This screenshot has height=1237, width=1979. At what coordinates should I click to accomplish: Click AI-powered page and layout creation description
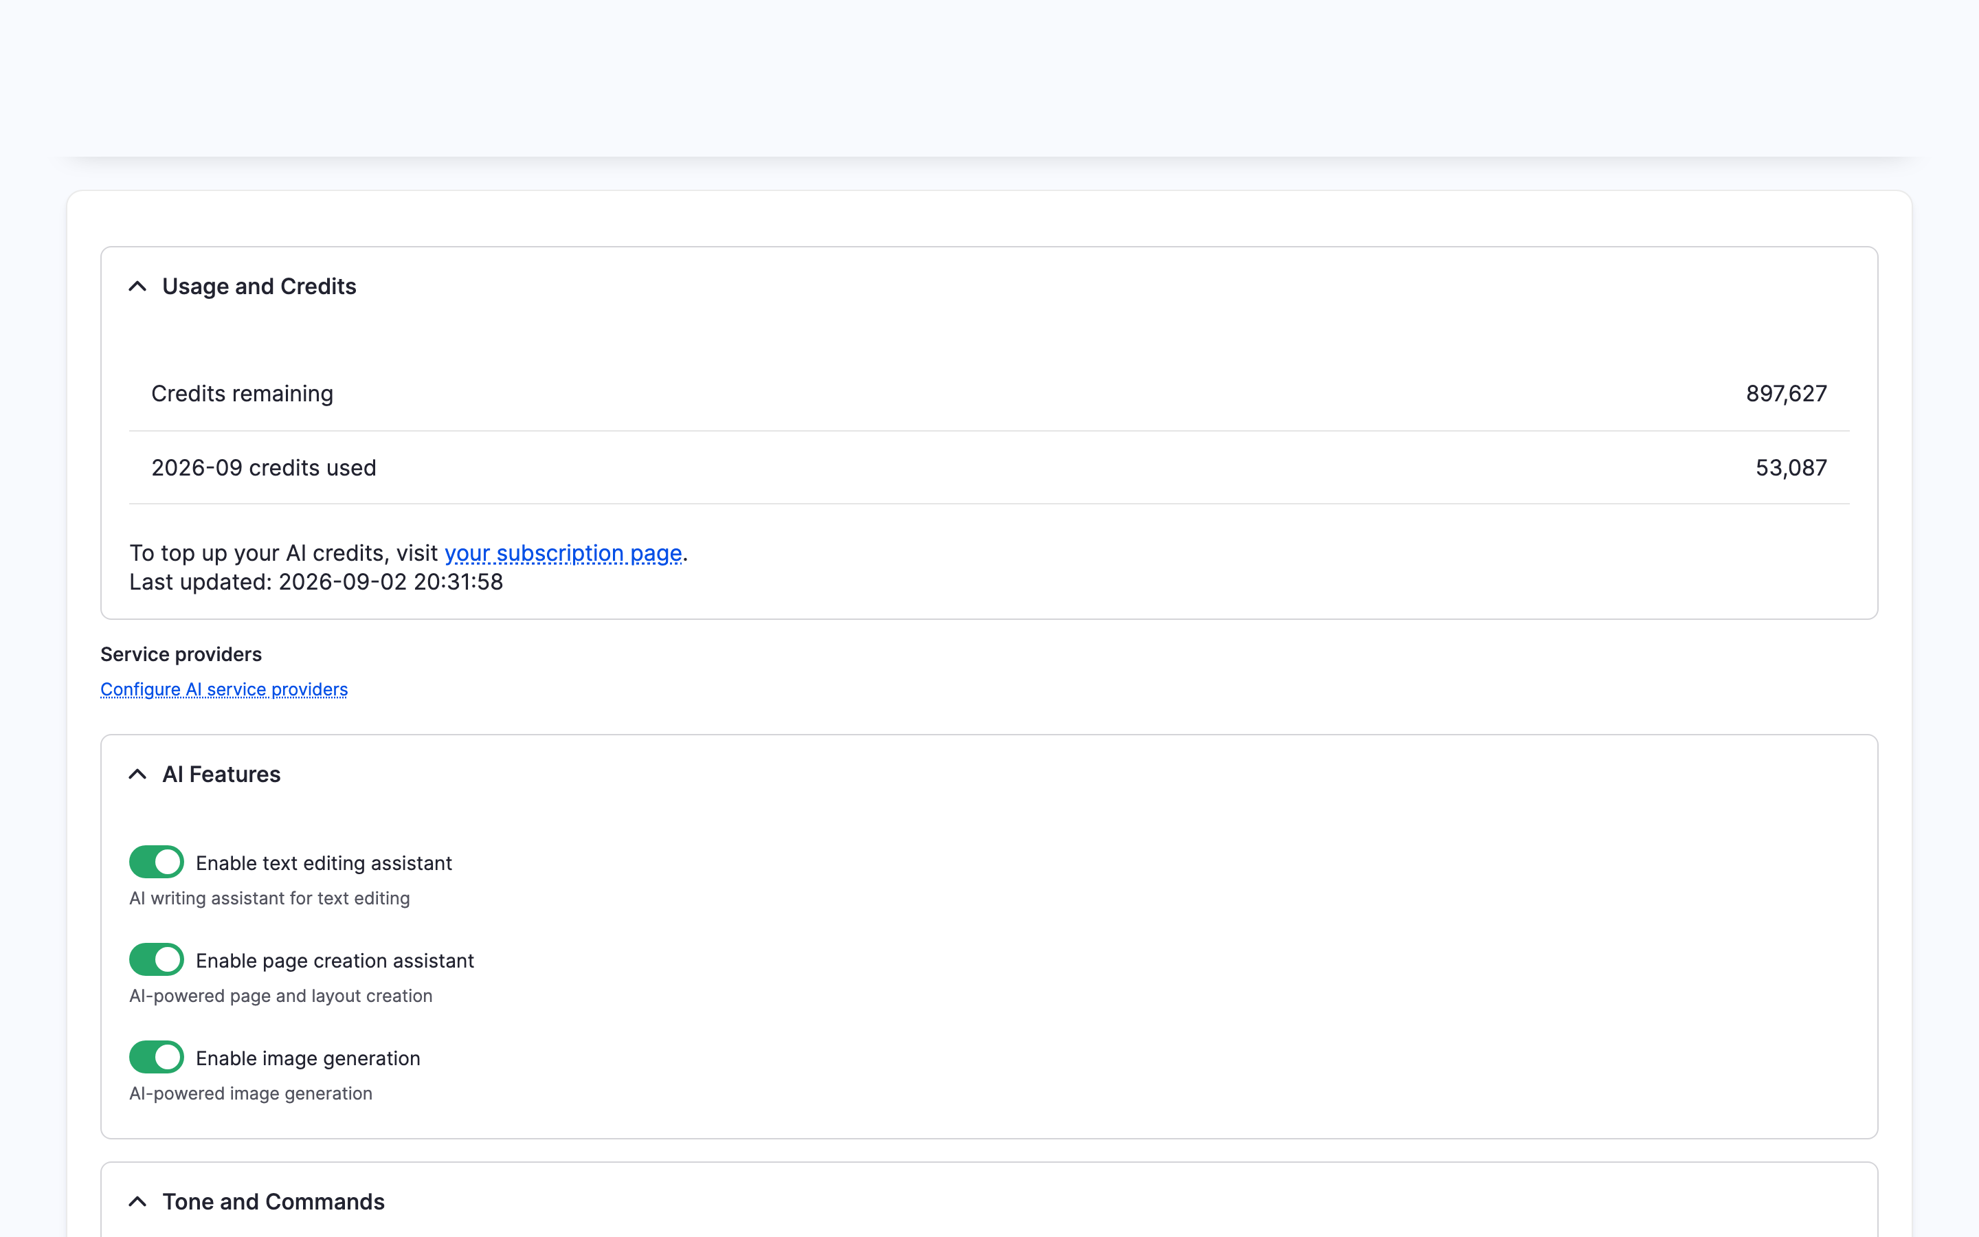pos(280,996)
